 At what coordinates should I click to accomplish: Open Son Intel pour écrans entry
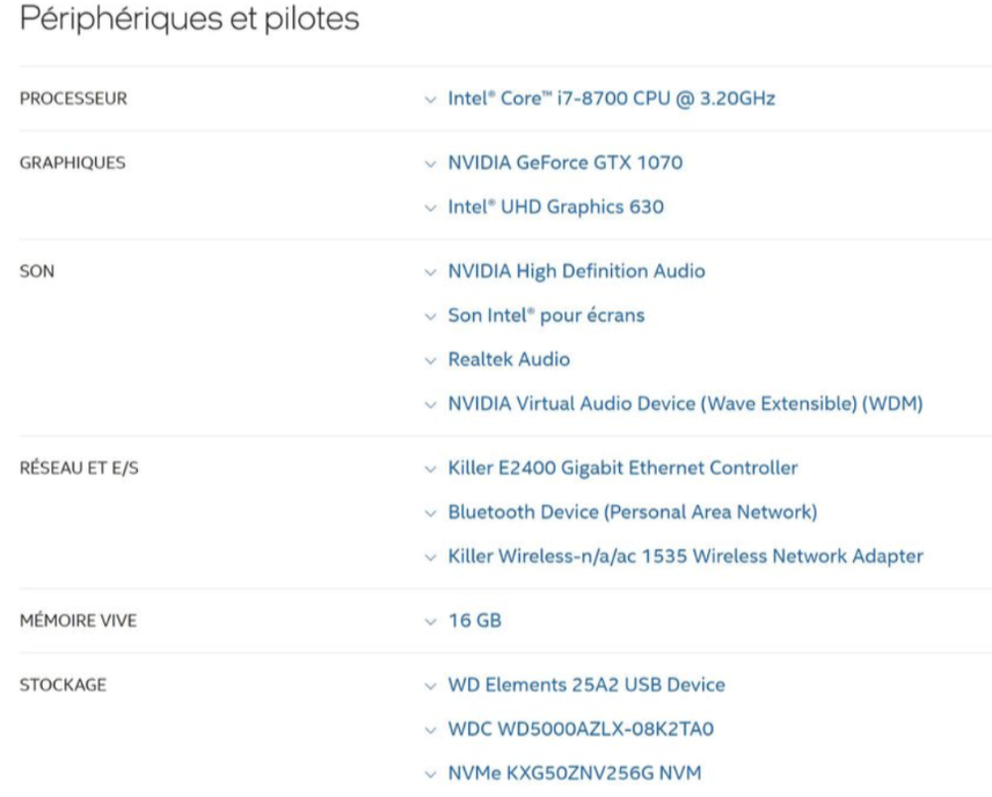pos(546,316)
